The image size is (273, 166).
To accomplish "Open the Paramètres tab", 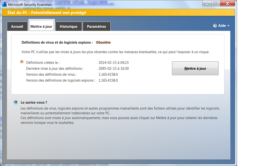I will [97, 26].
